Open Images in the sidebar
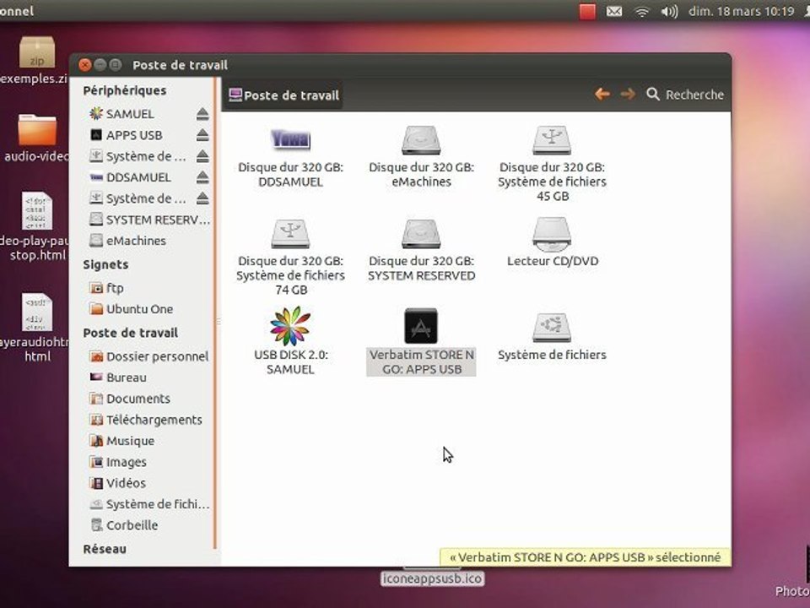The image size is (810, 608). pos(118,462)
